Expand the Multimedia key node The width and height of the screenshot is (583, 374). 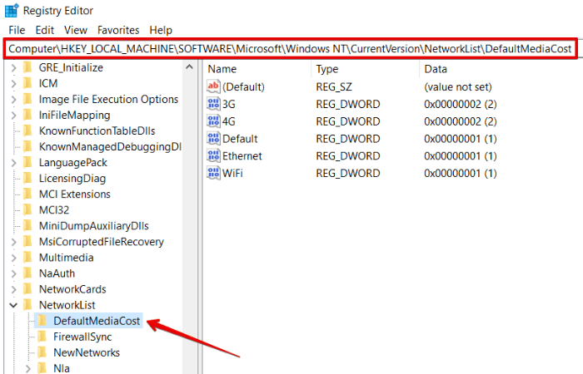point(13,258)
